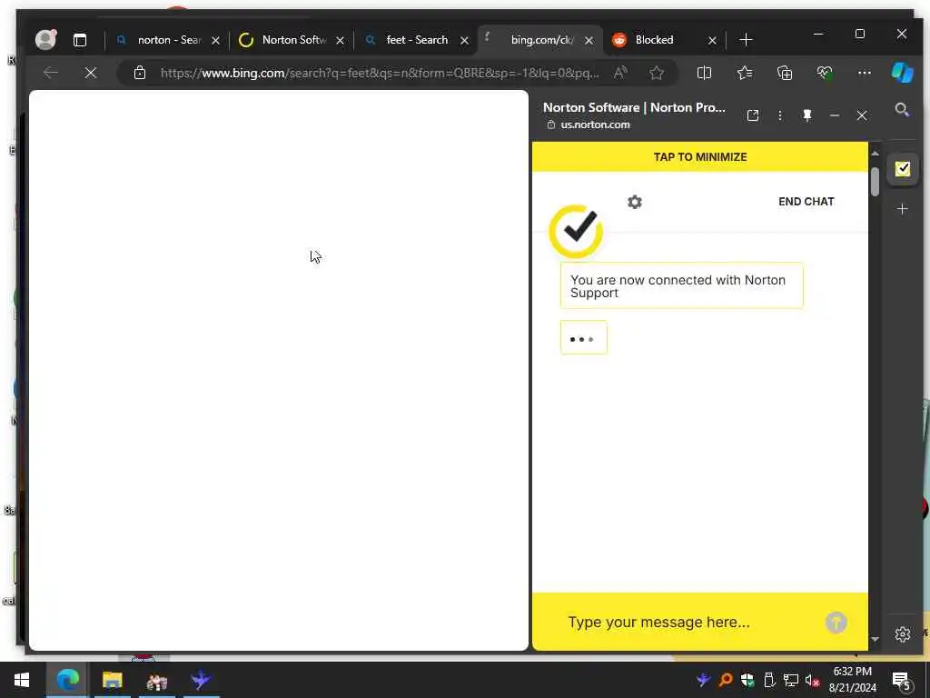Click the Norton checkmark logo

coord(576,231)
